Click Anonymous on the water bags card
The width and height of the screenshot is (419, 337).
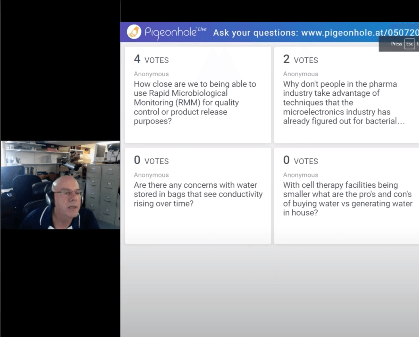[x=151, y=175]
